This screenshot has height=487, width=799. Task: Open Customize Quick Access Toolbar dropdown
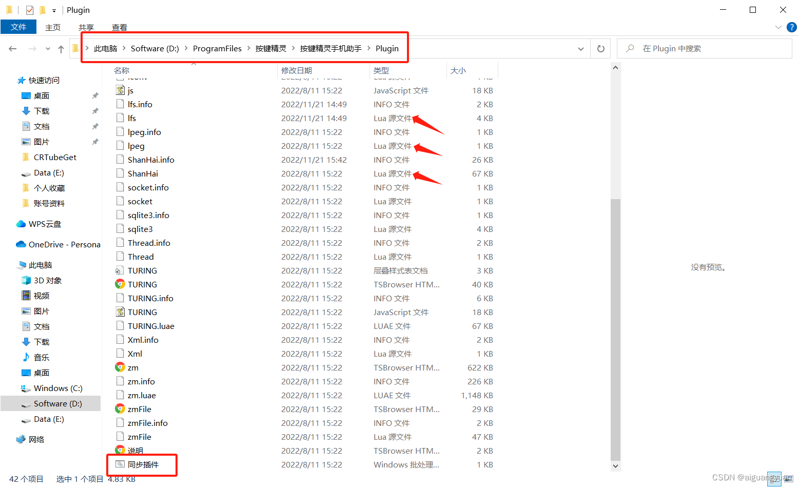(54, 10)
